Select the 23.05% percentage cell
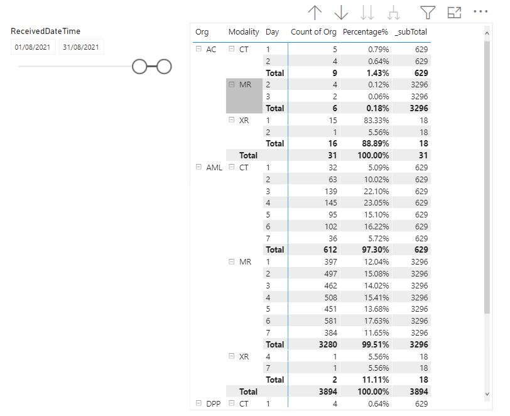This screenshot has width=510, height=416. [366, 203]
